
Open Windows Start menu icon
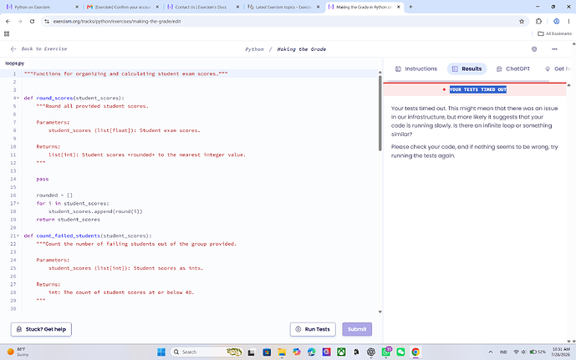tap(161, 352)
